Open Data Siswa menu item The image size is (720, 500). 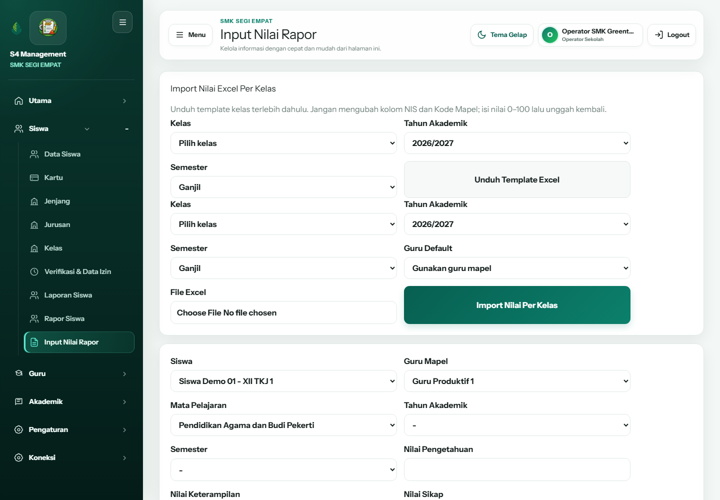(x=79, y=154)
